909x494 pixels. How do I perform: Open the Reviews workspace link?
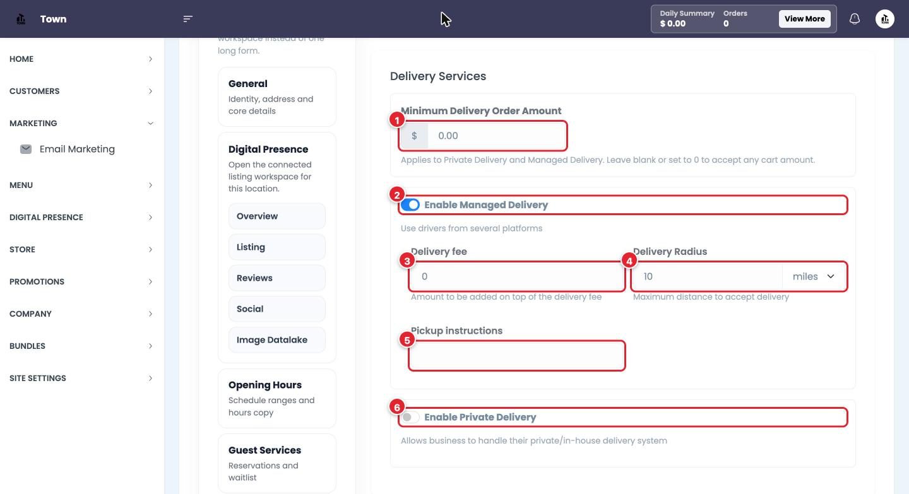pos(277,278)
